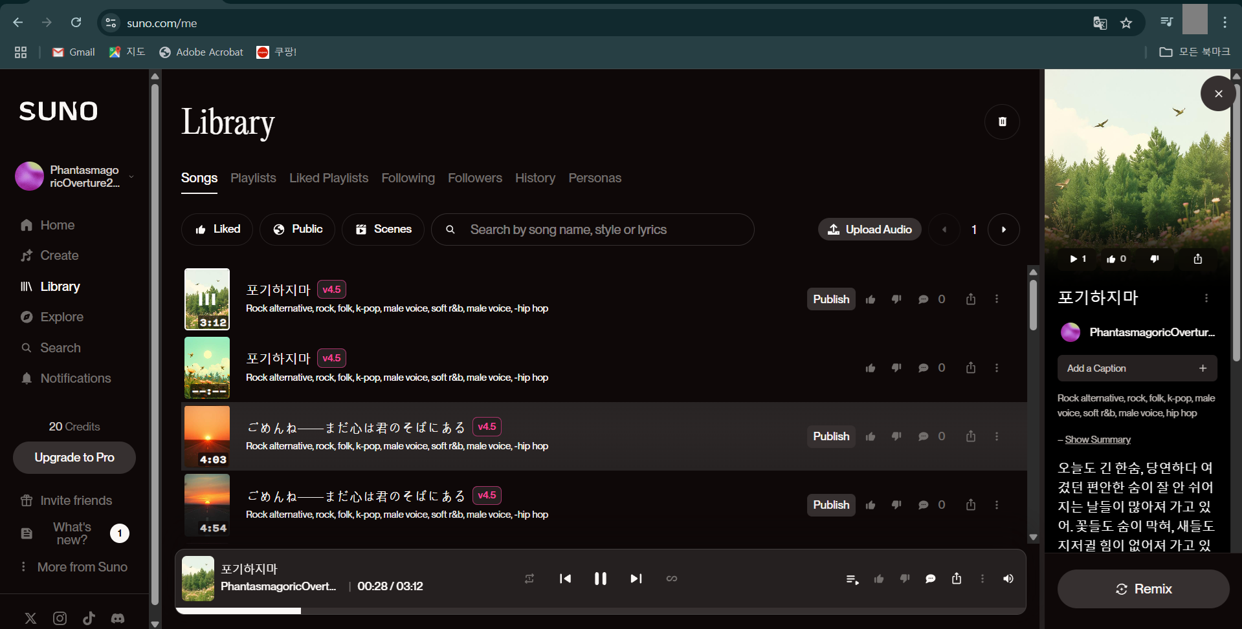
Task: Switch to the Personas tab
Action: pyautogui.click(x=595, y=178)
